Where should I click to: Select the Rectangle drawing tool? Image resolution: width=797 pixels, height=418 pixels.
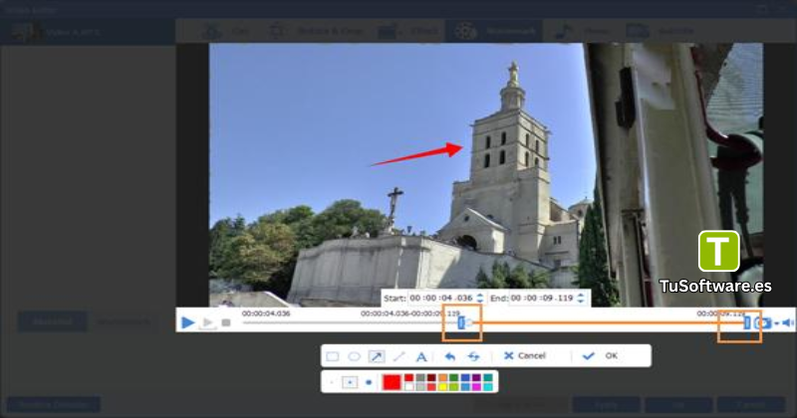[x=332, y=356]
